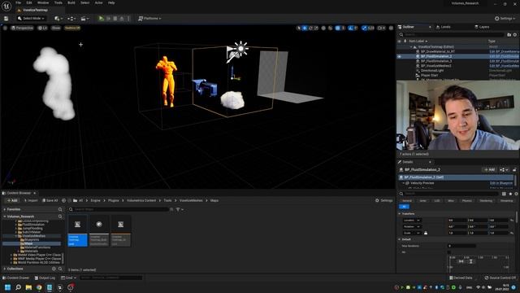Viewport: 520px width, 293px height.
Task: Expand the Favorites section in Content Browser
Action: [5, 210]
